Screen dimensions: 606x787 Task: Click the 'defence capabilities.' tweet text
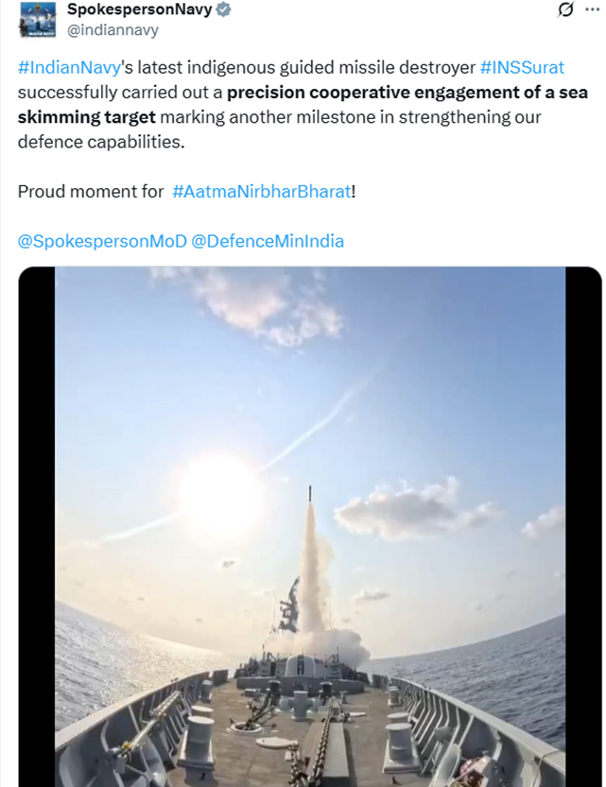101,142
